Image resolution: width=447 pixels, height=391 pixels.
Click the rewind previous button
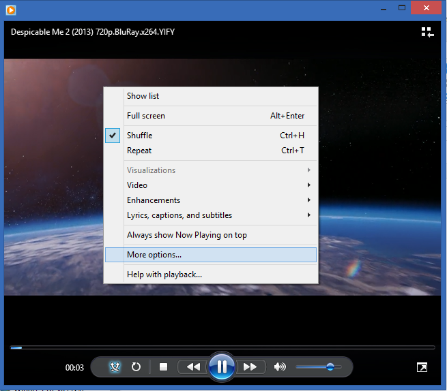coord(193,366)
